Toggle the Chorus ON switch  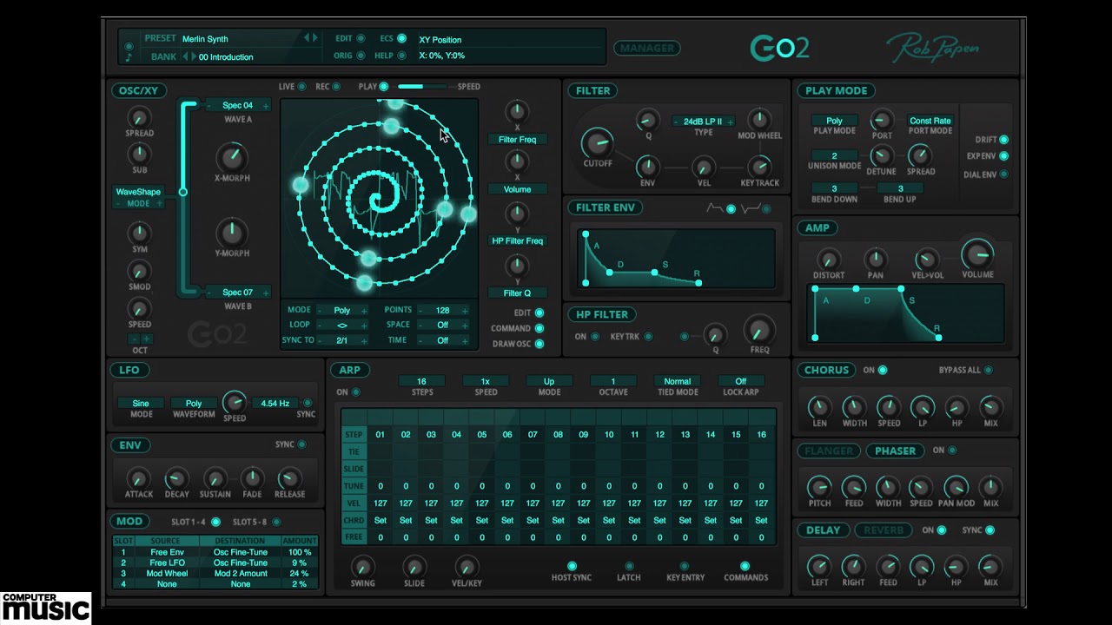tap(883, 370)
